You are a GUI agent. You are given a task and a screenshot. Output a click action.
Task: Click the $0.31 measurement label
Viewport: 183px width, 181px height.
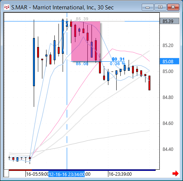(118, 59)
